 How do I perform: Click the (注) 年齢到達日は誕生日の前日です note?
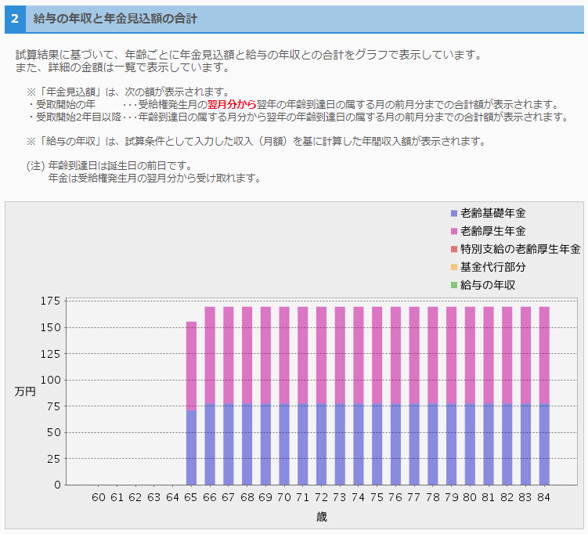(110, 165)
